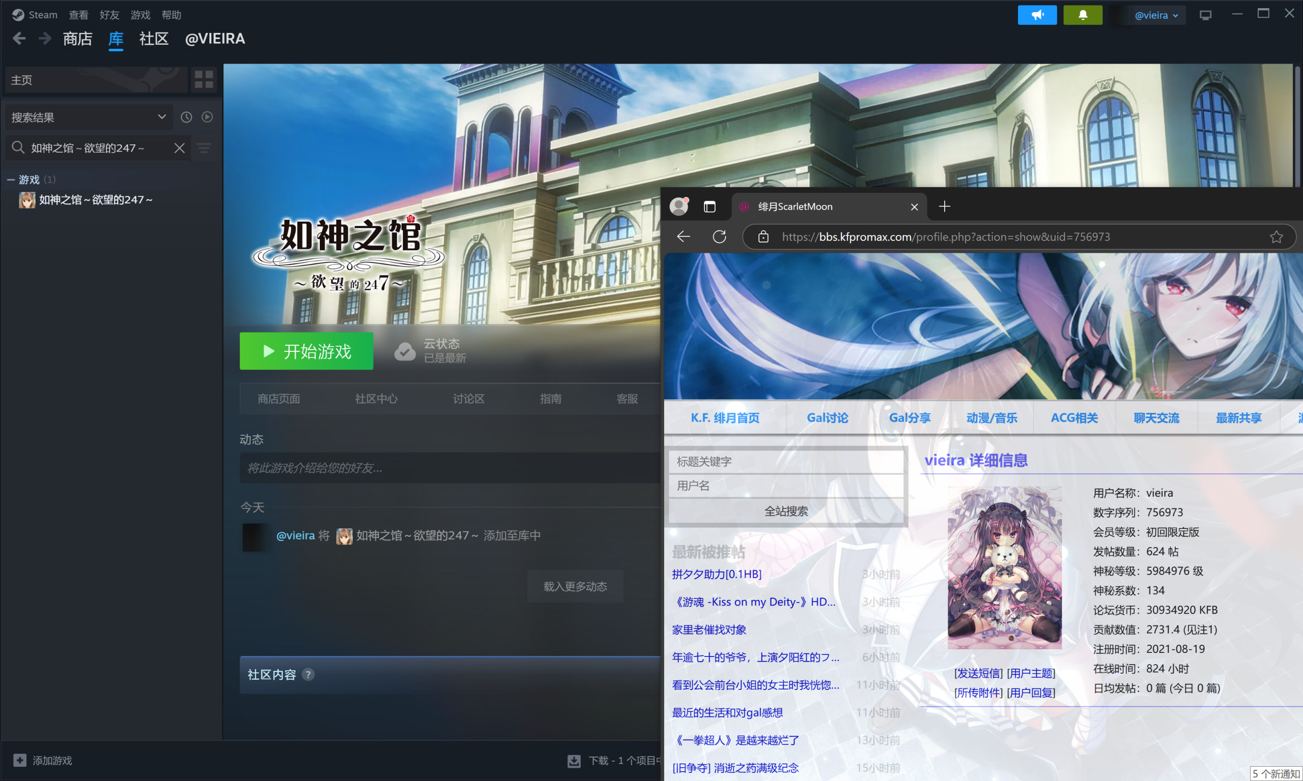Screen dimensions: 1303x781
Task: Click the 标题关键字 search input
Action: tap(786, 462)
